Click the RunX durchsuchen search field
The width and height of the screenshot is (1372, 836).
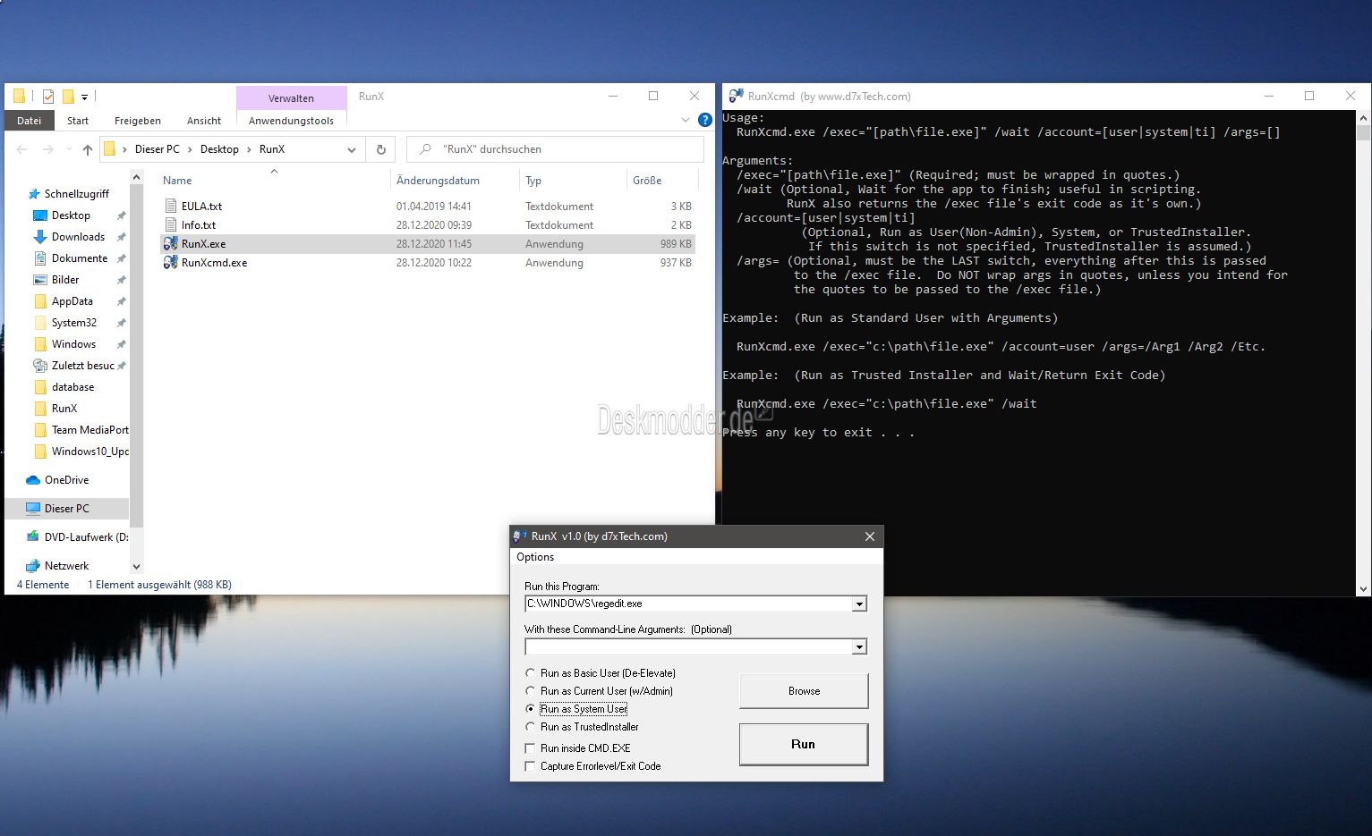pyautogui.click(x=555, y=149)
